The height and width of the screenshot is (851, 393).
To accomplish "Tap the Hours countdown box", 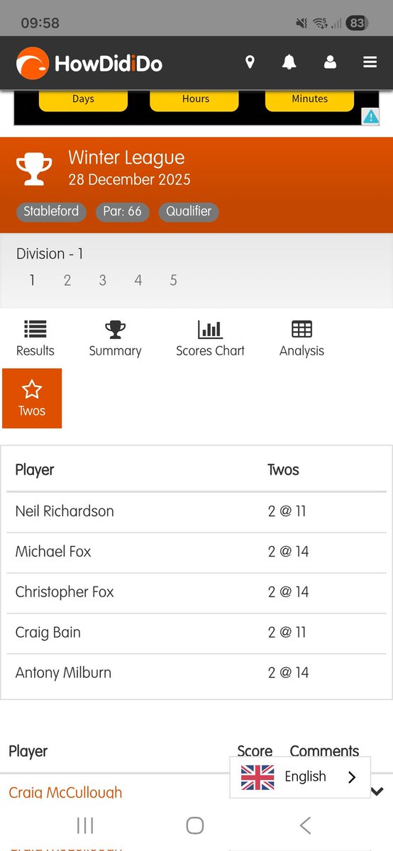I will click(195, 99).
